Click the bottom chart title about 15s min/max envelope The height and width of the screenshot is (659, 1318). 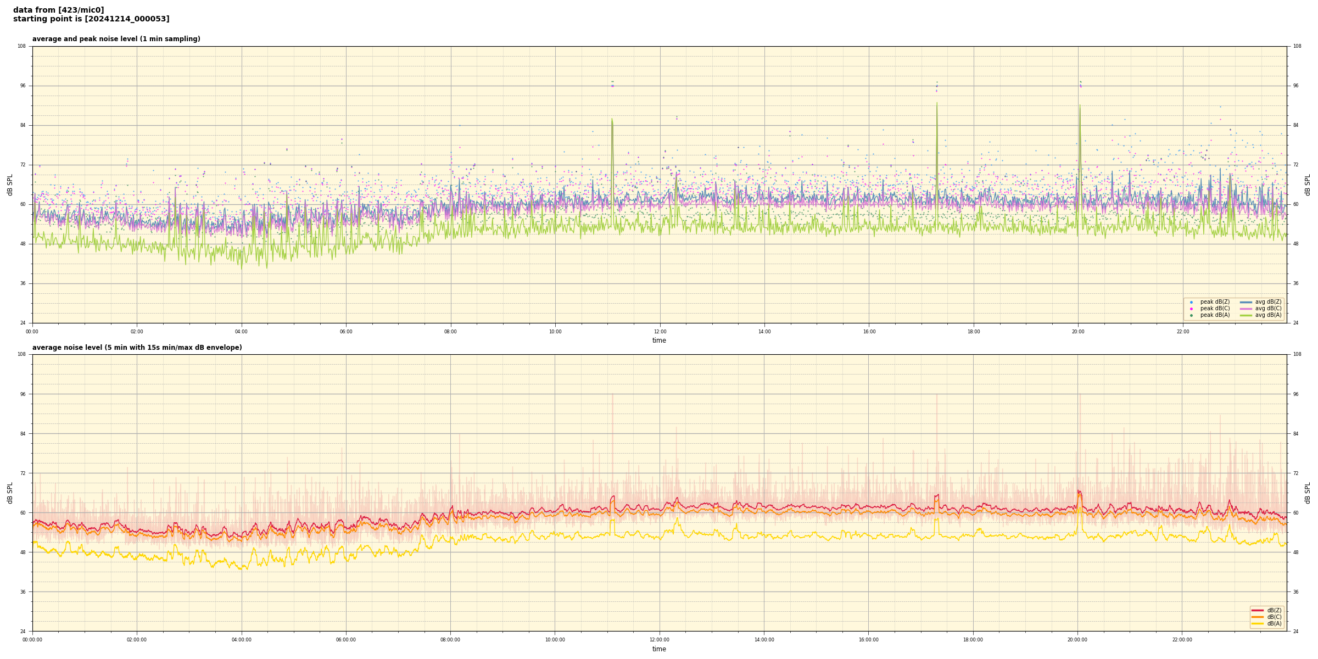(x=137, y=348)
